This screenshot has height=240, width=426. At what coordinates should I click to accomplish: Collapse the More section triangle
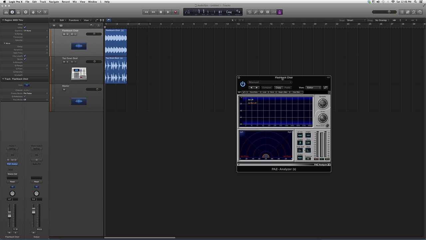(x=4, y=43)
